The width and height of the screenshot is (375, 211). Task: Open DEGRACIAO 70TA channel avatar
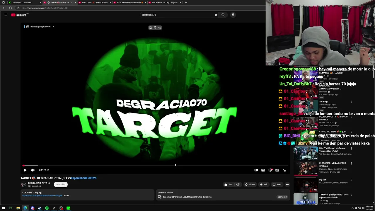(23, 185)
